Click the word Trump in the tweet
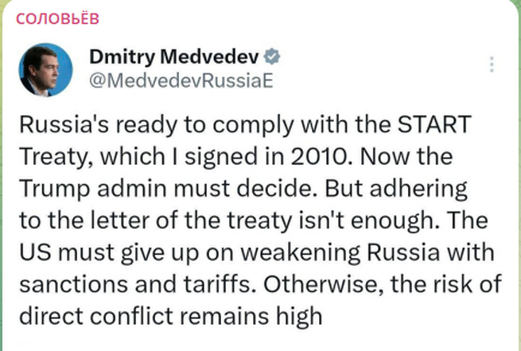This screenshot has width=521, height=351. [55, 189]
